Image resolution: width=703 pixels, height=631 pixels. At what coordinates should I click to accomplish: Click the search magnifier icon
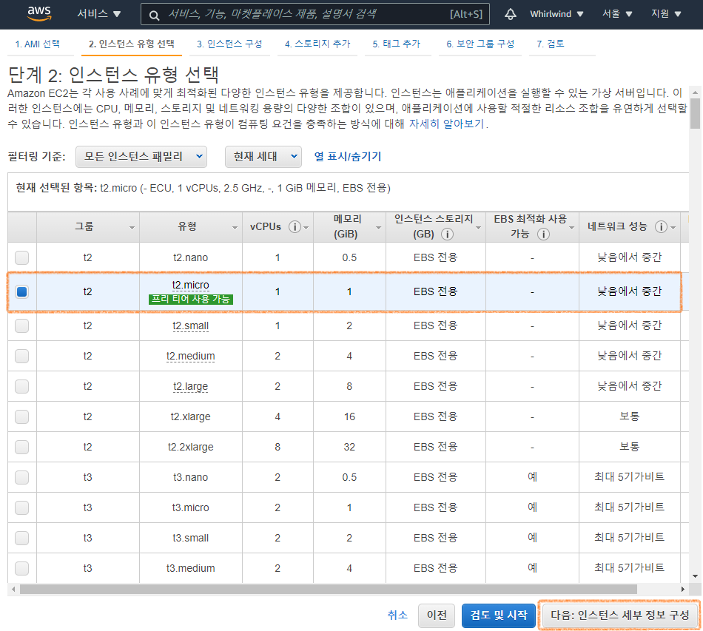coord(154,16)
